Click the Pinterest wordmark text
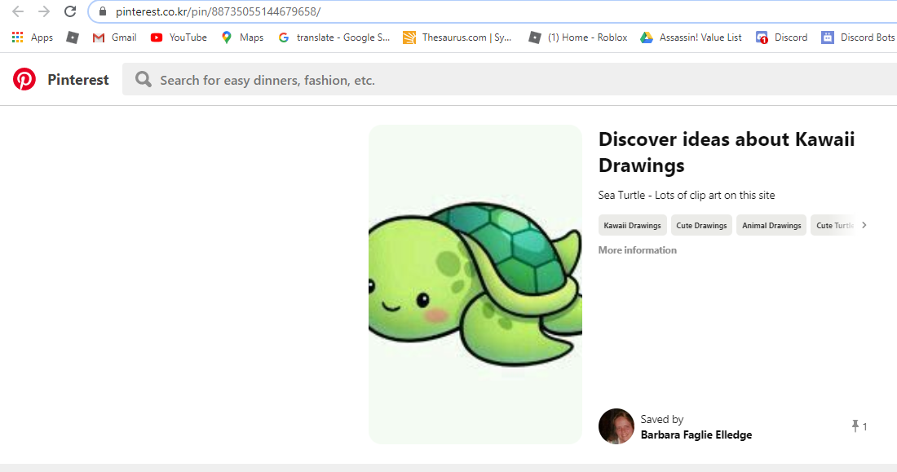This screenshot has height=472, width=897. point(77,80)
